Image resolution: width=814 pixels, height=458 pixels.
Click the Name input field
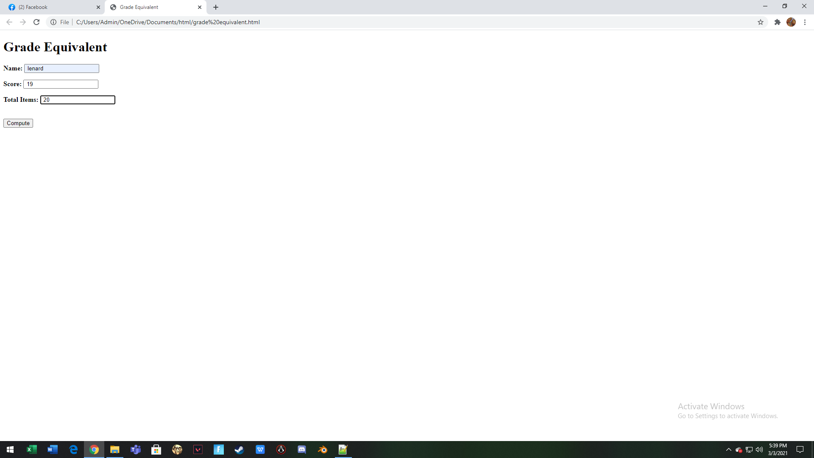pyautogui.click(x=61, y=68)
